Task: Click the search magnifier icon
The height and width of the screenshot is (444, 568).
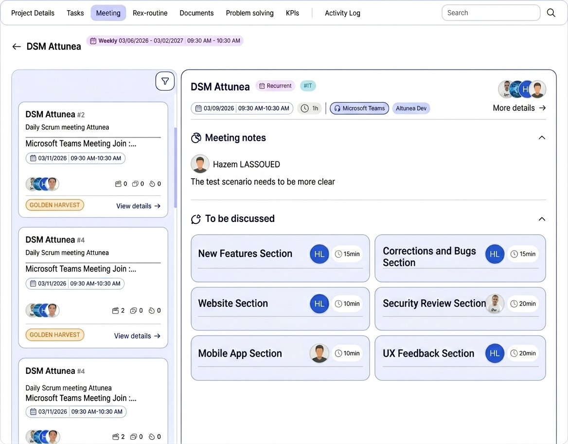Action: [550, 13]
